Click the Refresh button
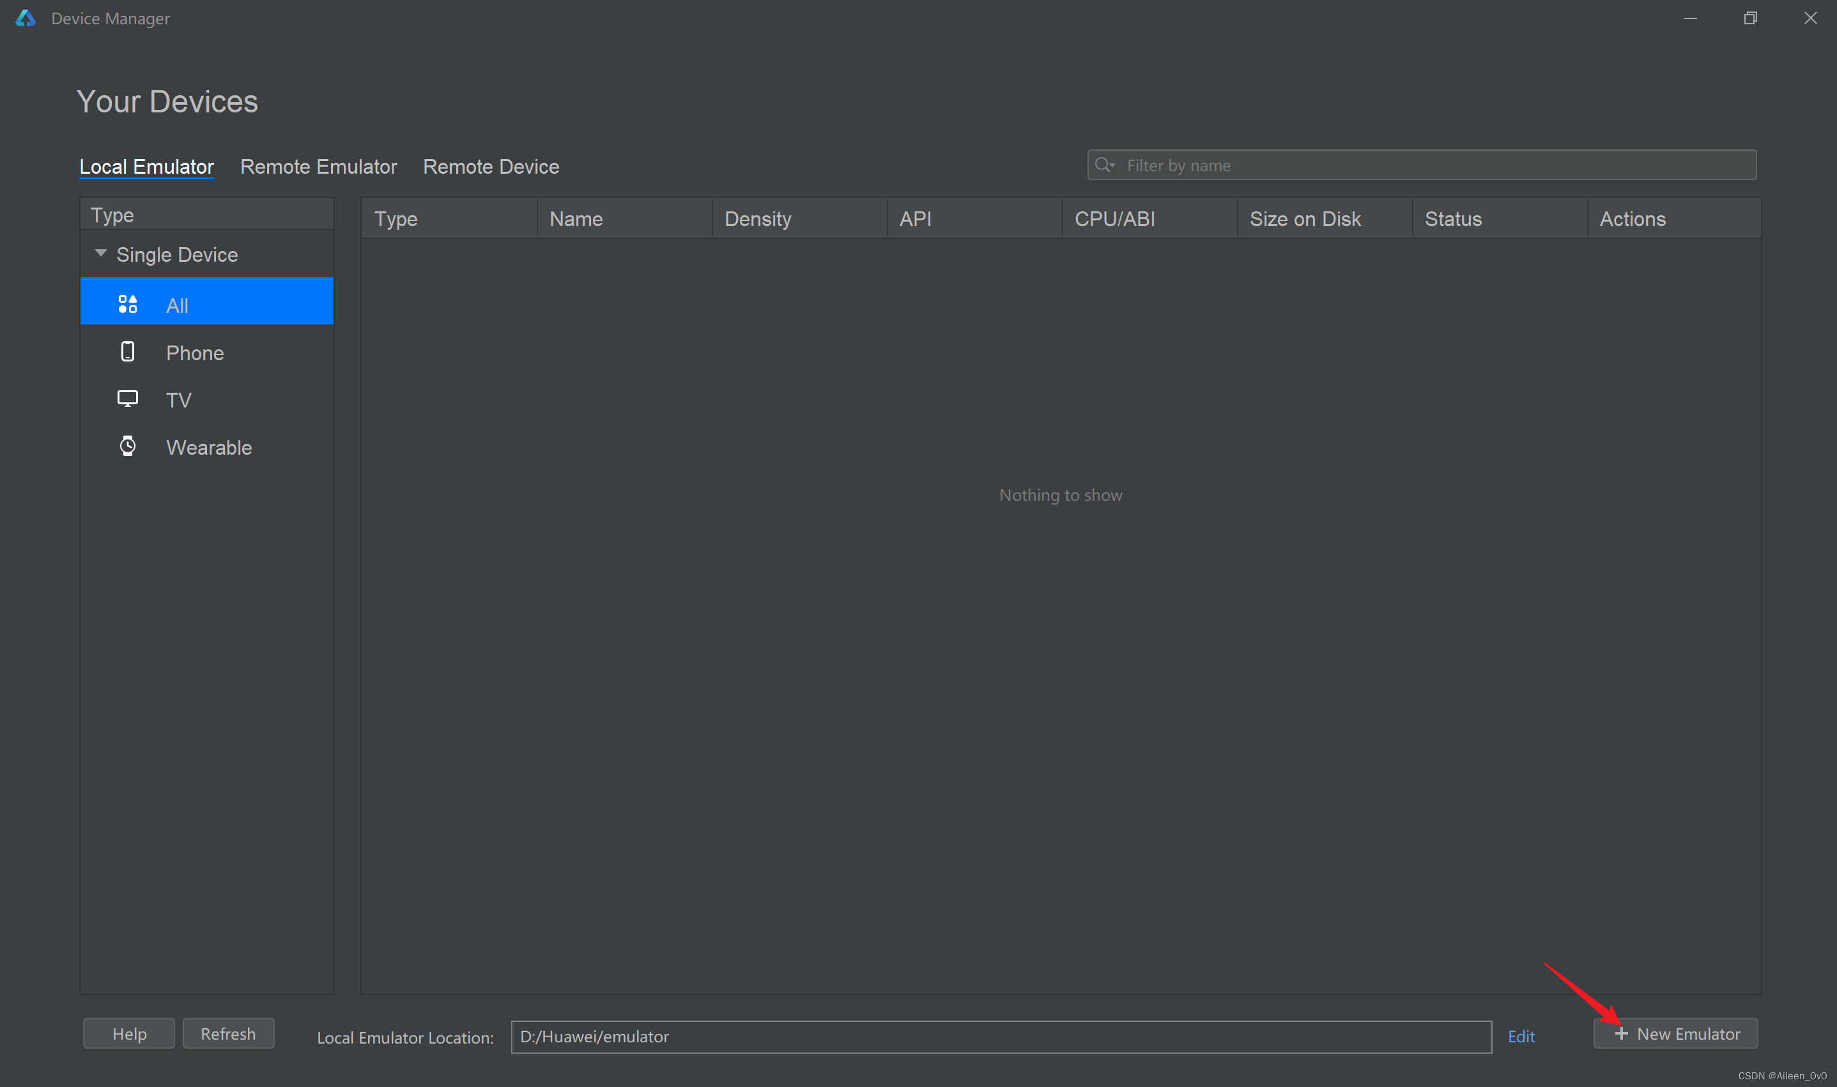The height and width of the screenshot is (1087, 1837). tap(228, 1033)
